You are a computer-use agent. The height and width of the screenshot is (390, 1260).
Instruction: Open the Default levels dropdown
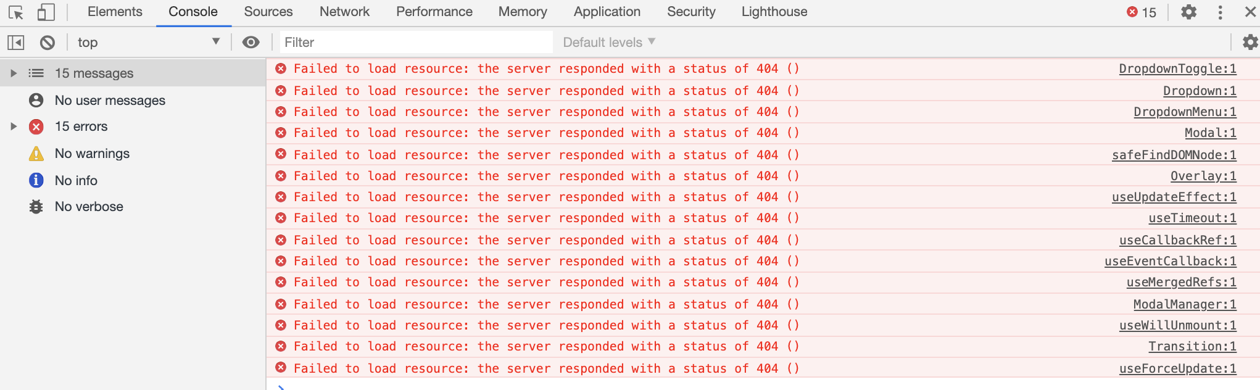[x=607, y=42]
